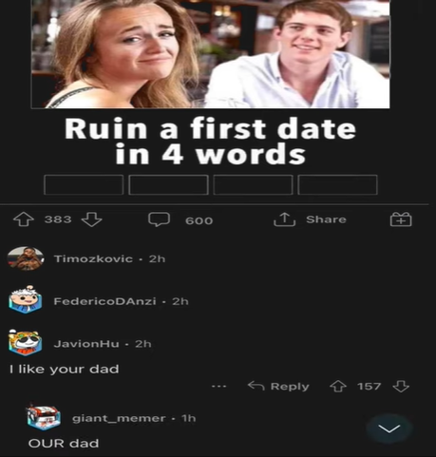Reply to JavionHu's comment
The width and height of the screenshot is (436, 457).
tap(278, 387)
